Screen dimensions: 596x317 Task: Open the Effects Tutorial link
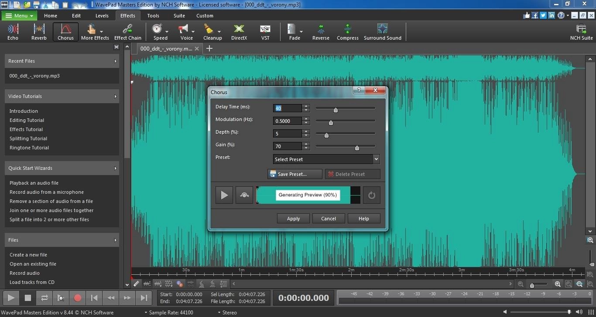26,129
